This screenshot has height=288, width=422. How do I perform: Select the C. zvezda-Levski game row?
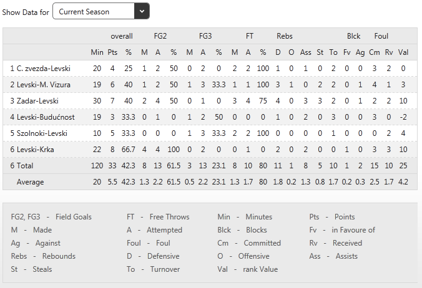pyautogui.click(x=210, y=69)
